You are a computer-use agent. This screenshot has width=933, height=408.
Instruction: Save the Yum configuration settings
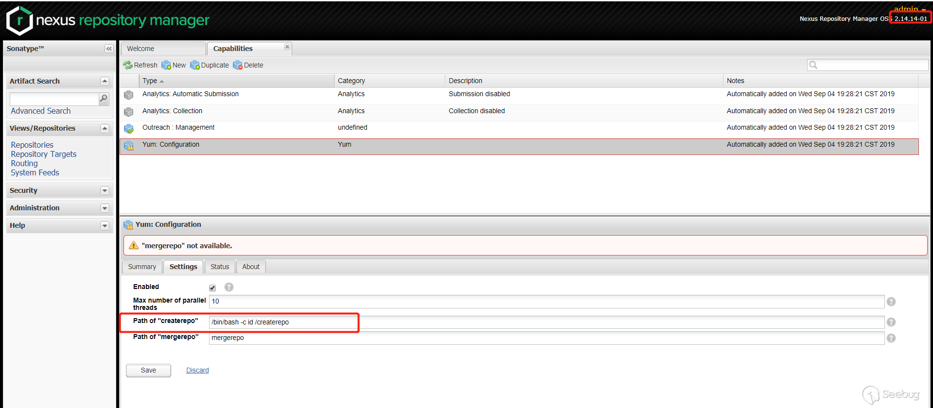[148, 370]
